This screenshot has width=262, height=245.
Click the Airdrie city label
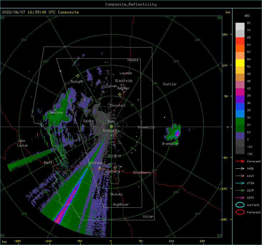pyautogui.click(x=115, y=156)
